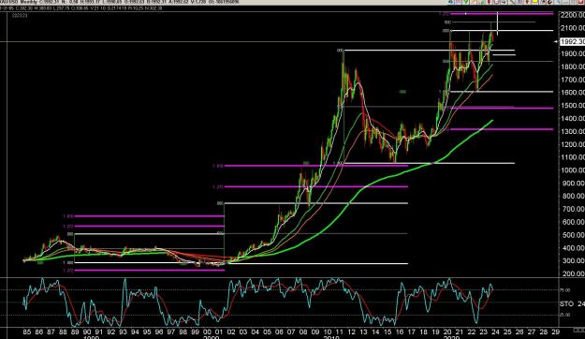This screenshot has height=339, width=585.
Task: Click the 700.00 price axis label
Action: click(574, 209)
